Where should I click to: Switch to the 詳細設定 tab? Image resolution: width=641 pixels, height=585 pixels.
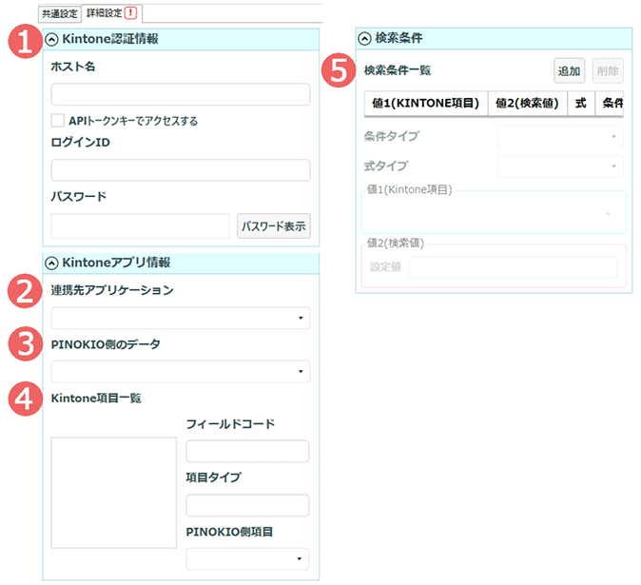tap(111, 13)
